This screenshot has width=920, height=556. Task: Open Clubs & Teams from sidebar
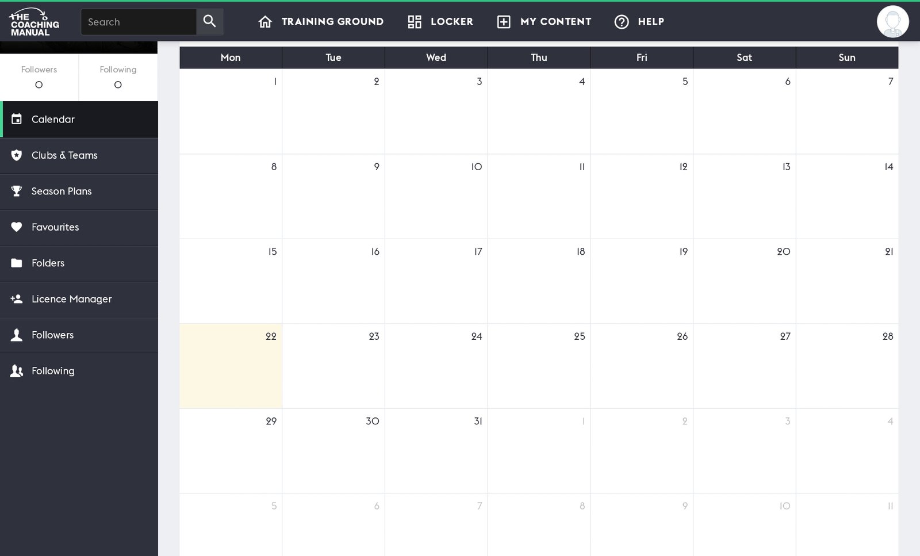coord(79,156)
